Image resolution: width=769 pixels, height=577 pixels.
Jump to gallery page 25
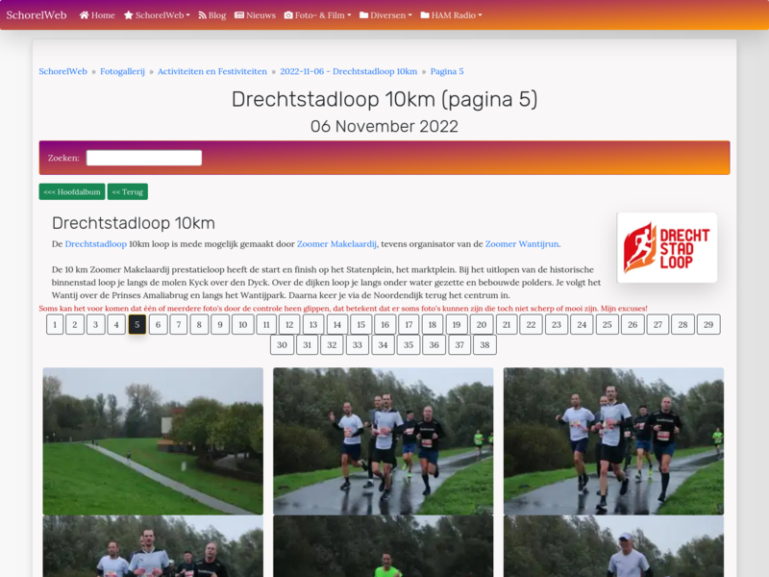tap(608, 324)
